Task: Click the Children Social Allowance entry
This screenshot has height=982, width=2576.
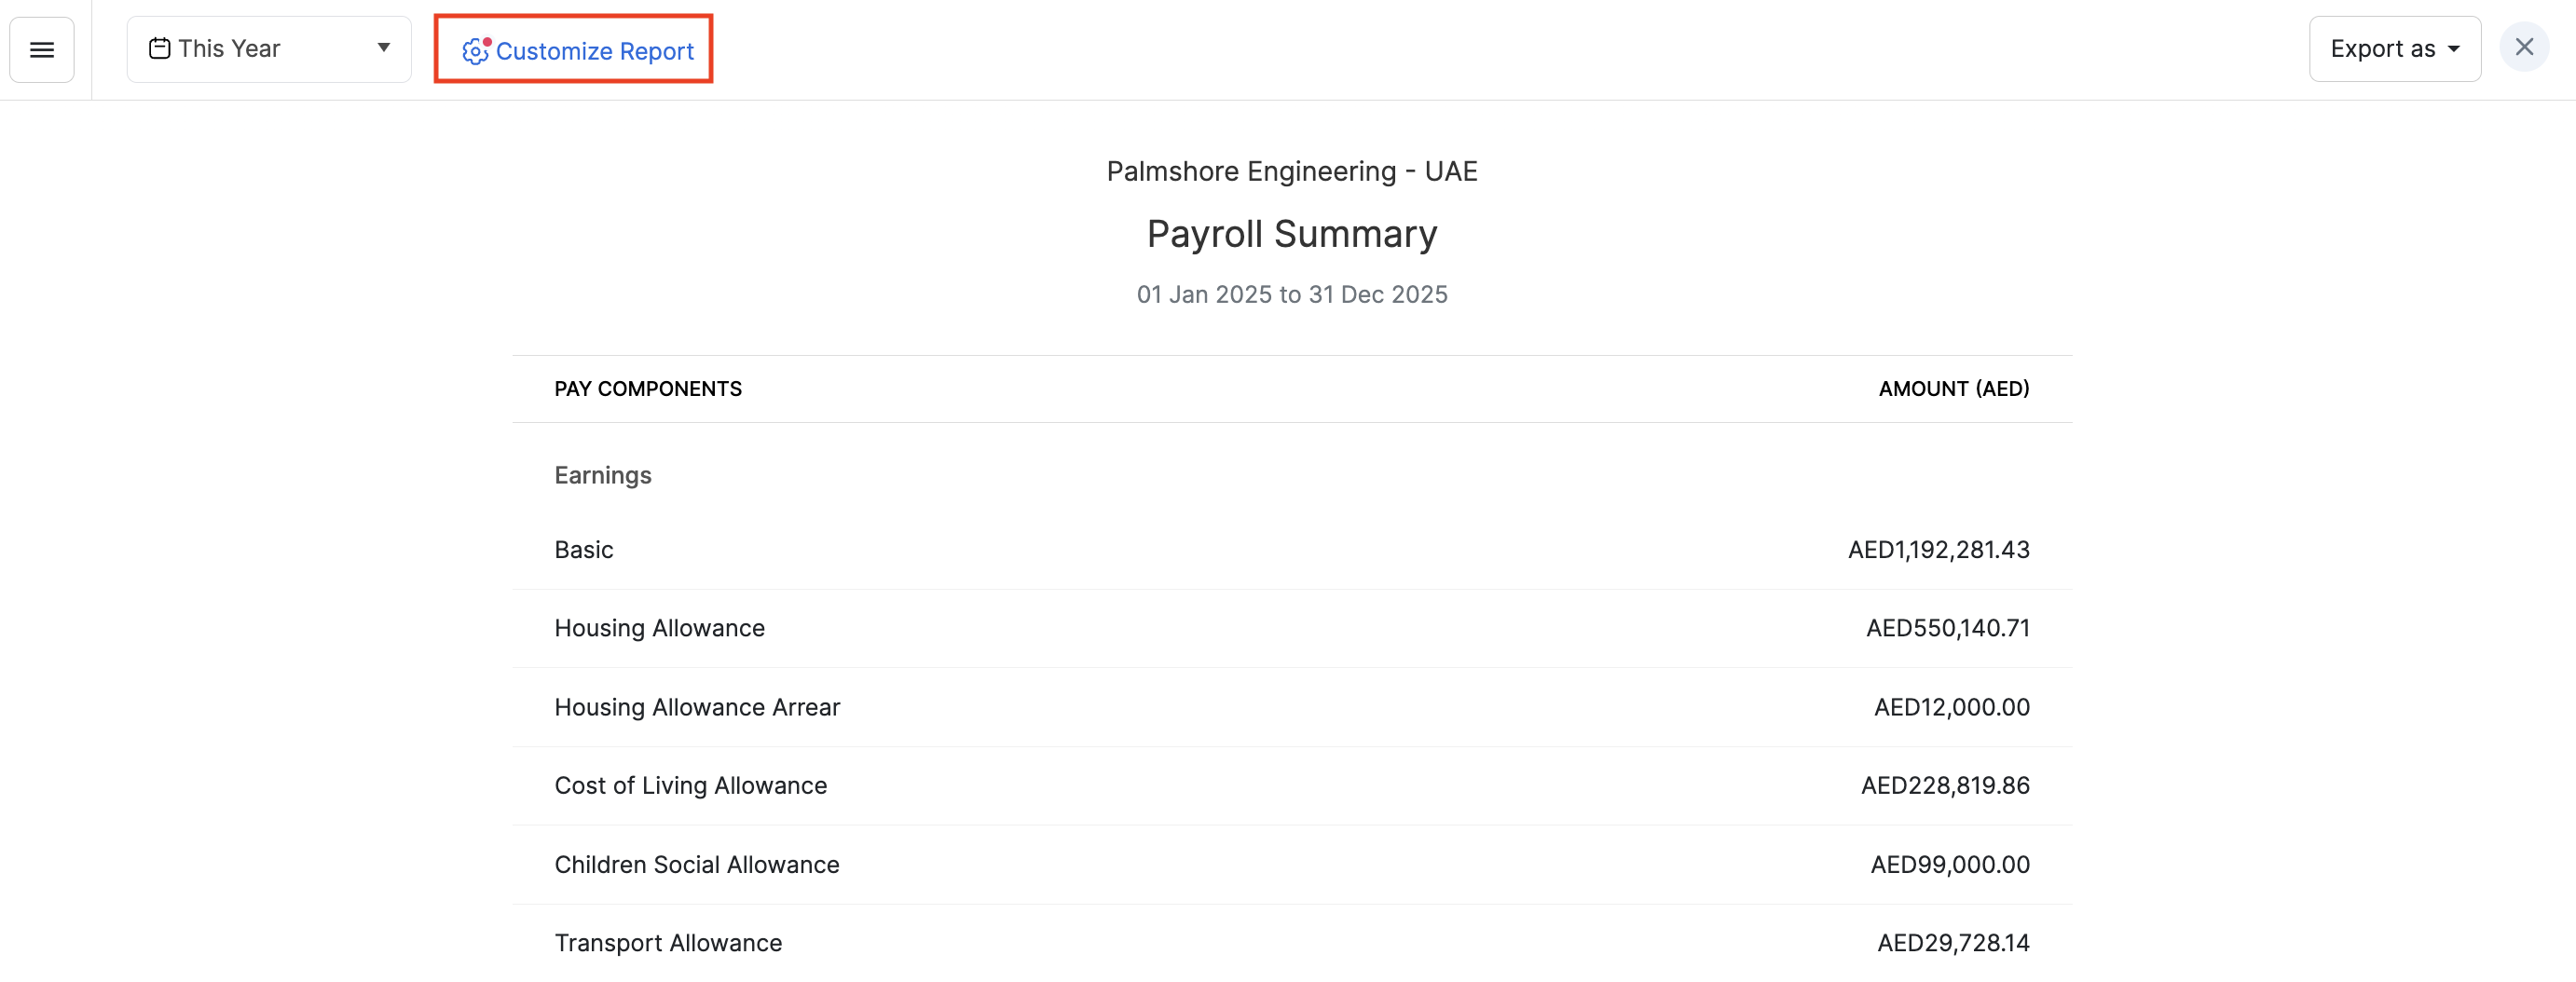Action: (x=697, y=864)
